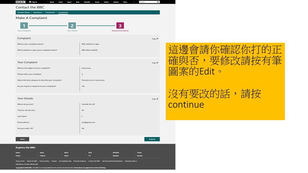308x173 pixels.
Task: Click the magnifier search icon
Action: pos(158,2)
